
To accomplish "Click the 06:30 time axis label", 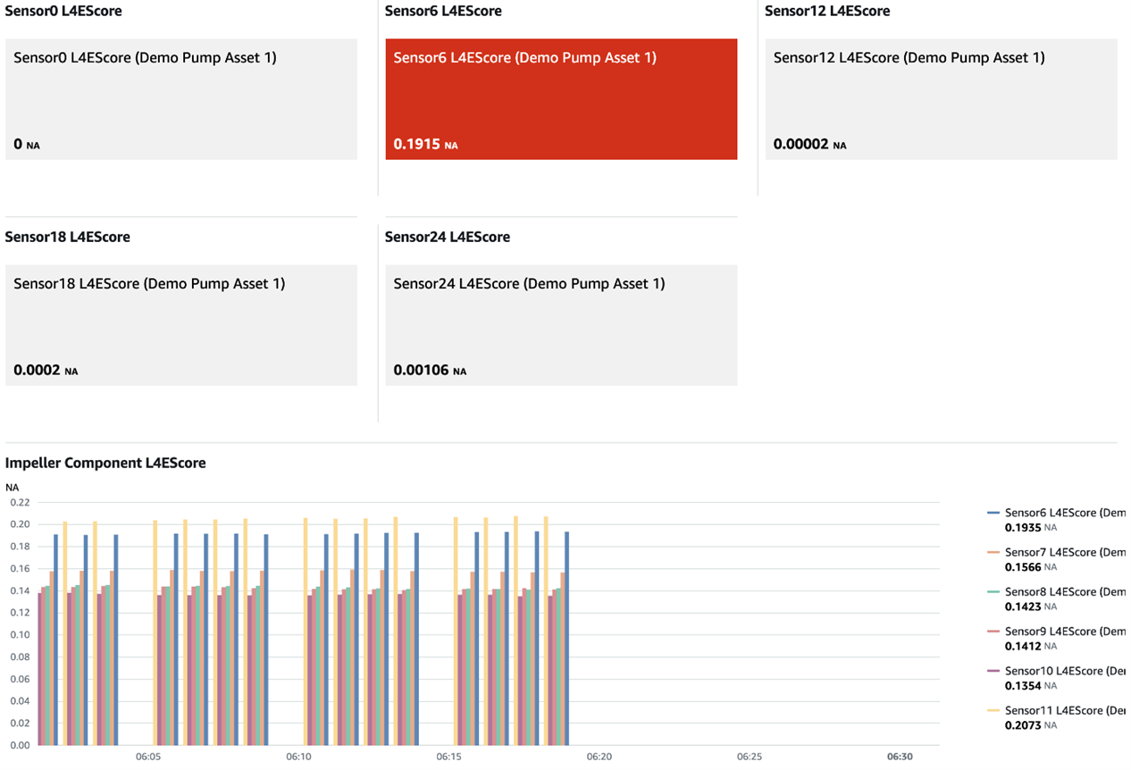I will tap(900, 756).
